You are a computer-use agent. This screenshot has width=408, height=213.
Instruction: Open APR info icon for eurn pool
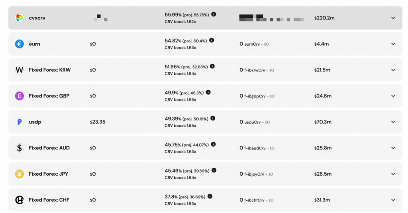212,40
